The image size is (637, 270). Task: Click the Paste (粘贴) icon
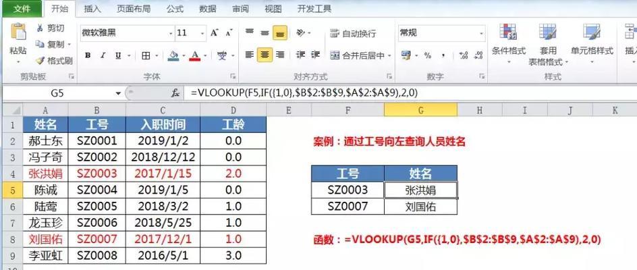tap(18, 32)
